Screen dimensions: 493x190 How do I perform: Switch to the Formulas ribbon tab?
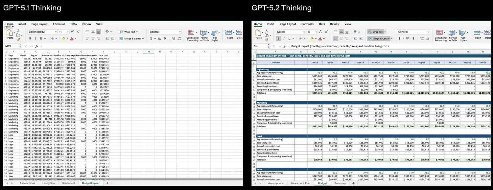59,24
